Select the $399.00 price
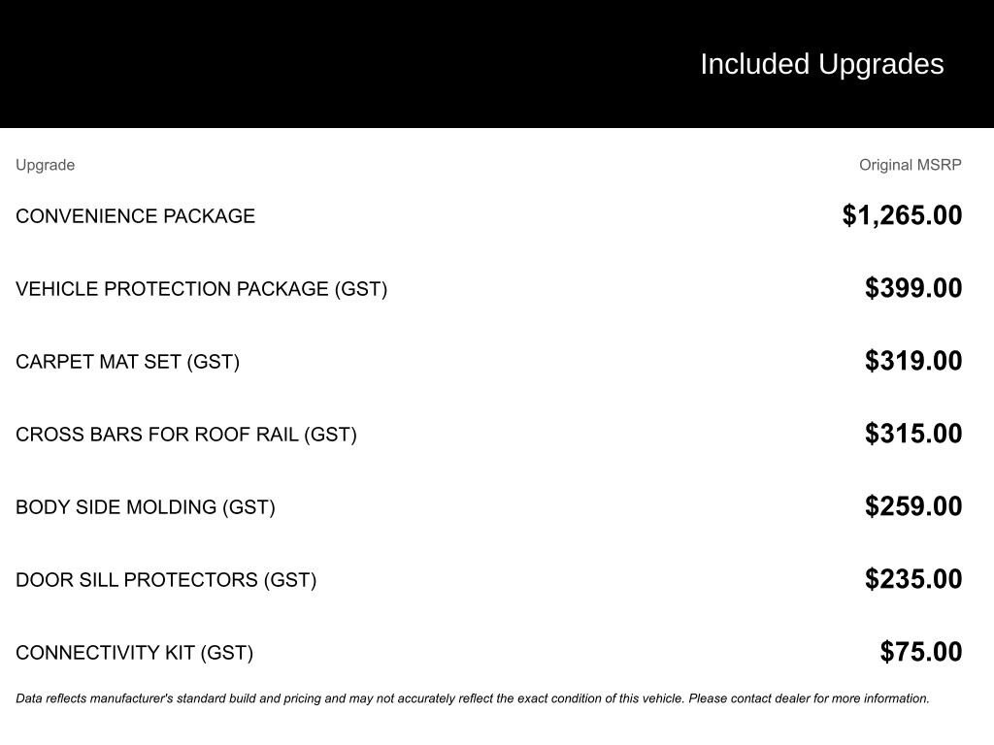Viewport: 994px width, 745px height. click(x=913, y=288)
